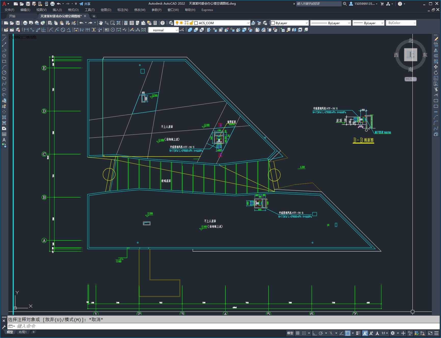Toggle lineweight display in status bar
Viewport: 441px width, 338px height.
pos(358,333)
